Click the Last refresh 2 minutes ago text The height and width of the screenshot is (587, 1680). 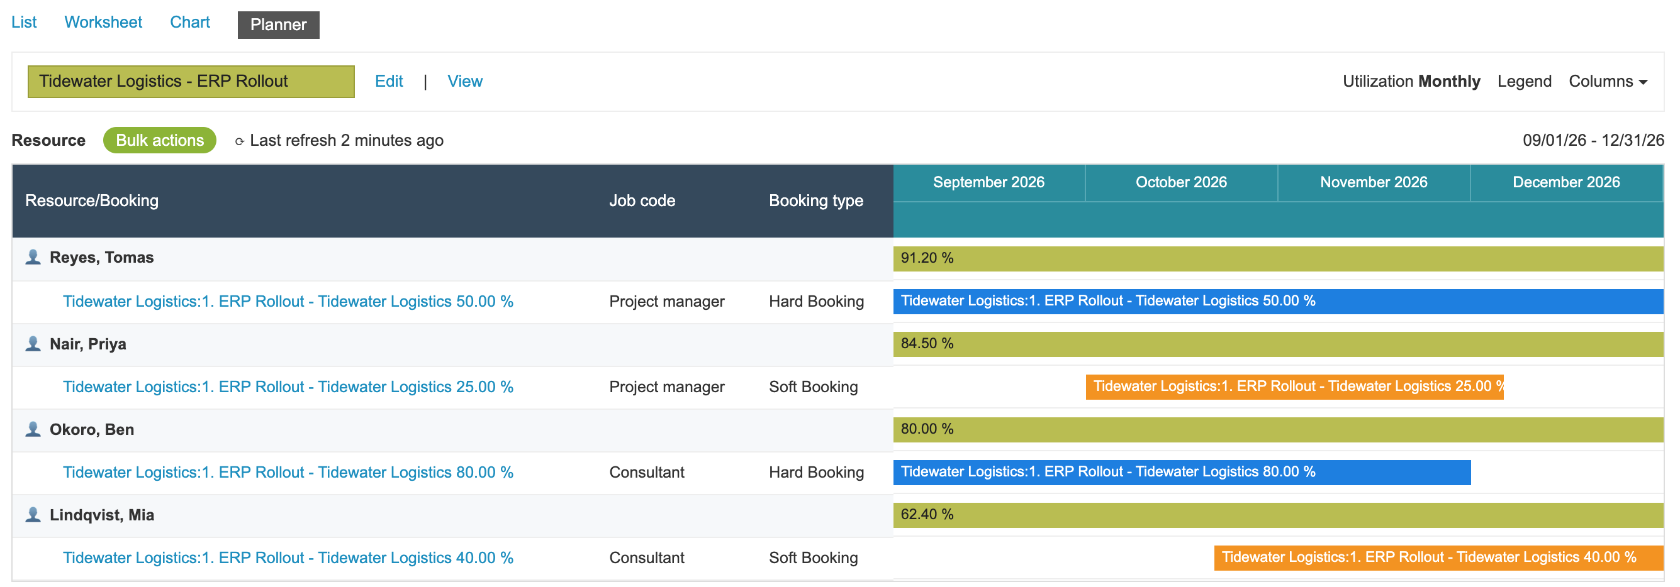[x=346, y=140]
